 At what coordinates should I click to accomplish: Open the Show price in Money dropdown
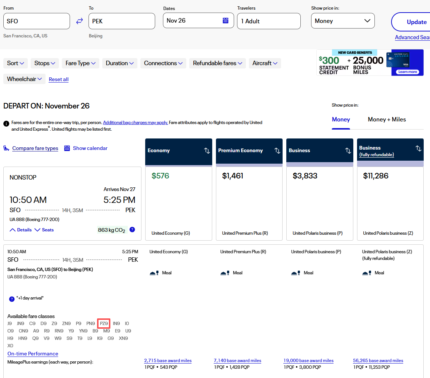[343, 21]
